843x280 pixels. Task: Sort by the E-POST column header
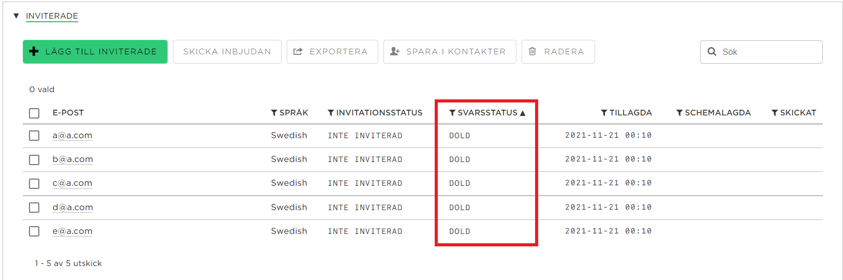point(68,113)
